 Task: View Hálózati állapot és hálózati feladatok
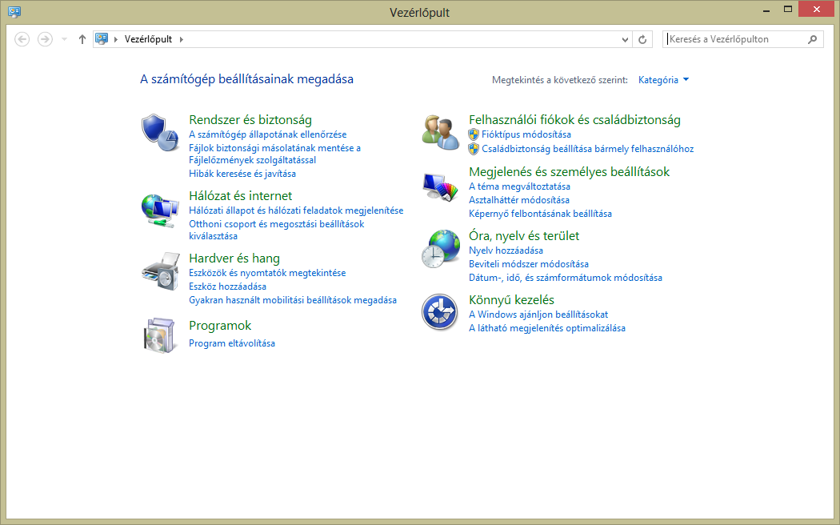pyautogui.click(x=296, y=210)
